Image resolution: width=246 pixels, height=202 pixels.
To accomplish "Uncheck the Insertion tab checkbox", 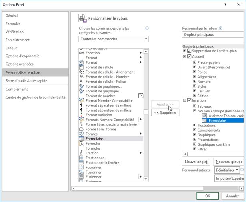I will pyautogui.click(x=189, y=100).
